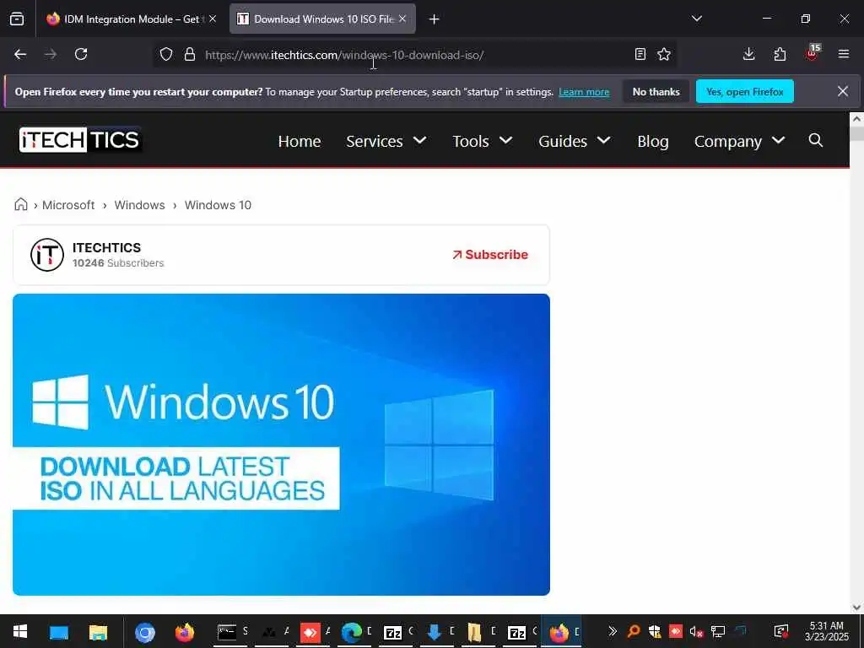Image resolution: width=864 pixels, height=648 pixels.
Task: Click the Windows 10 ISO banner image
Action: click(281, 444)
